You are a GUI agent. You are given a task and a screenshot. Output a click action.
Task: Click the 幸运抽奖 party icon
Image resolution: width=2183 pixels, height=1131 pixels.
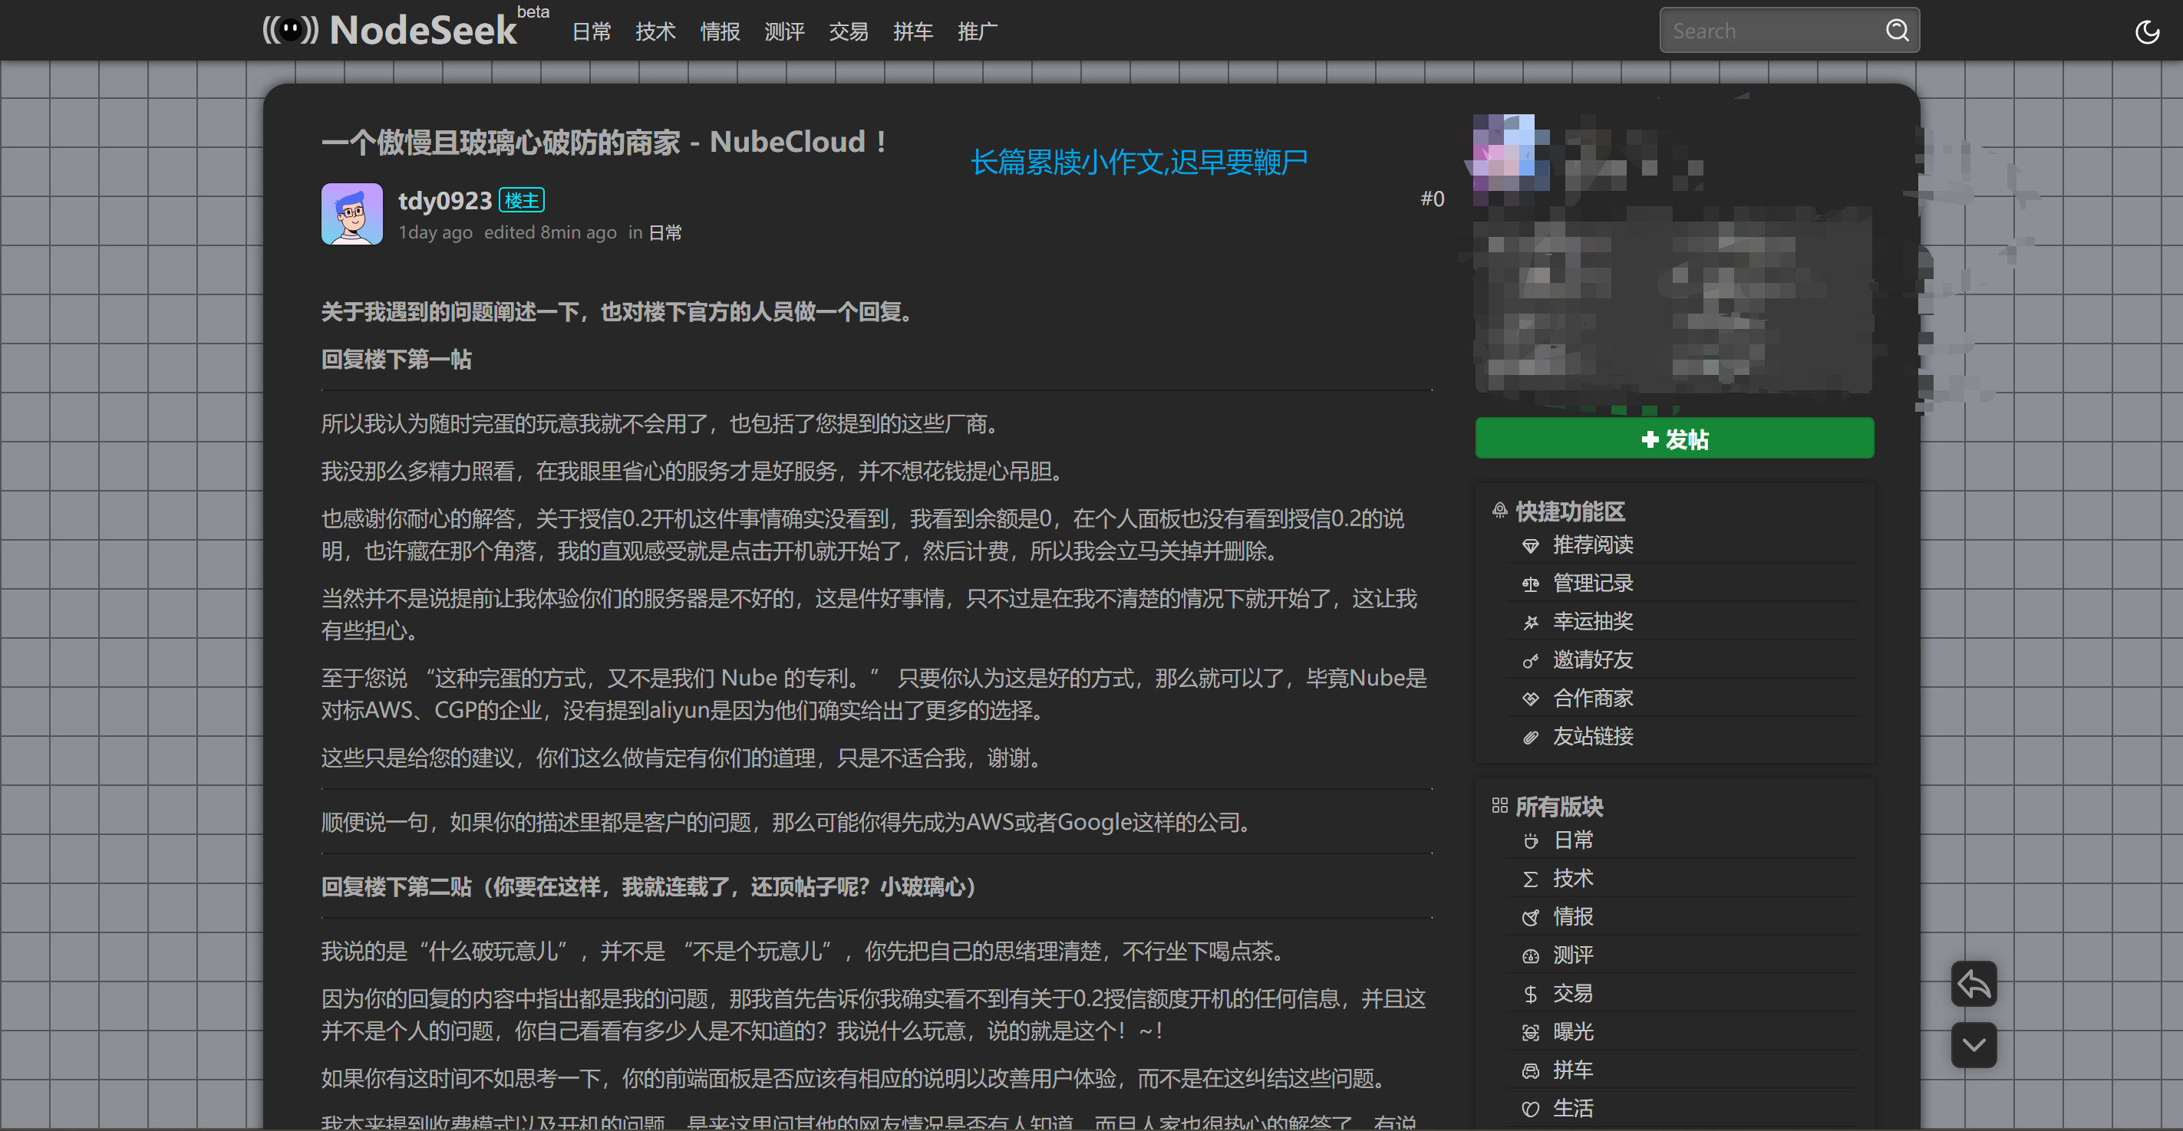[x=1529, y=622]
